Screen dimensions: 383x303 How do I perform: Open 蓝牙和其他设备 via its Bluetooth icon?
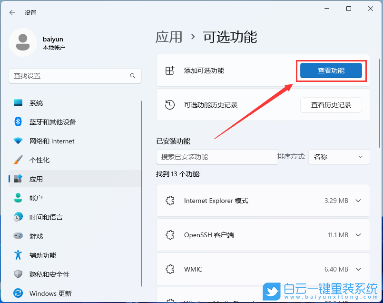(18, 121)
